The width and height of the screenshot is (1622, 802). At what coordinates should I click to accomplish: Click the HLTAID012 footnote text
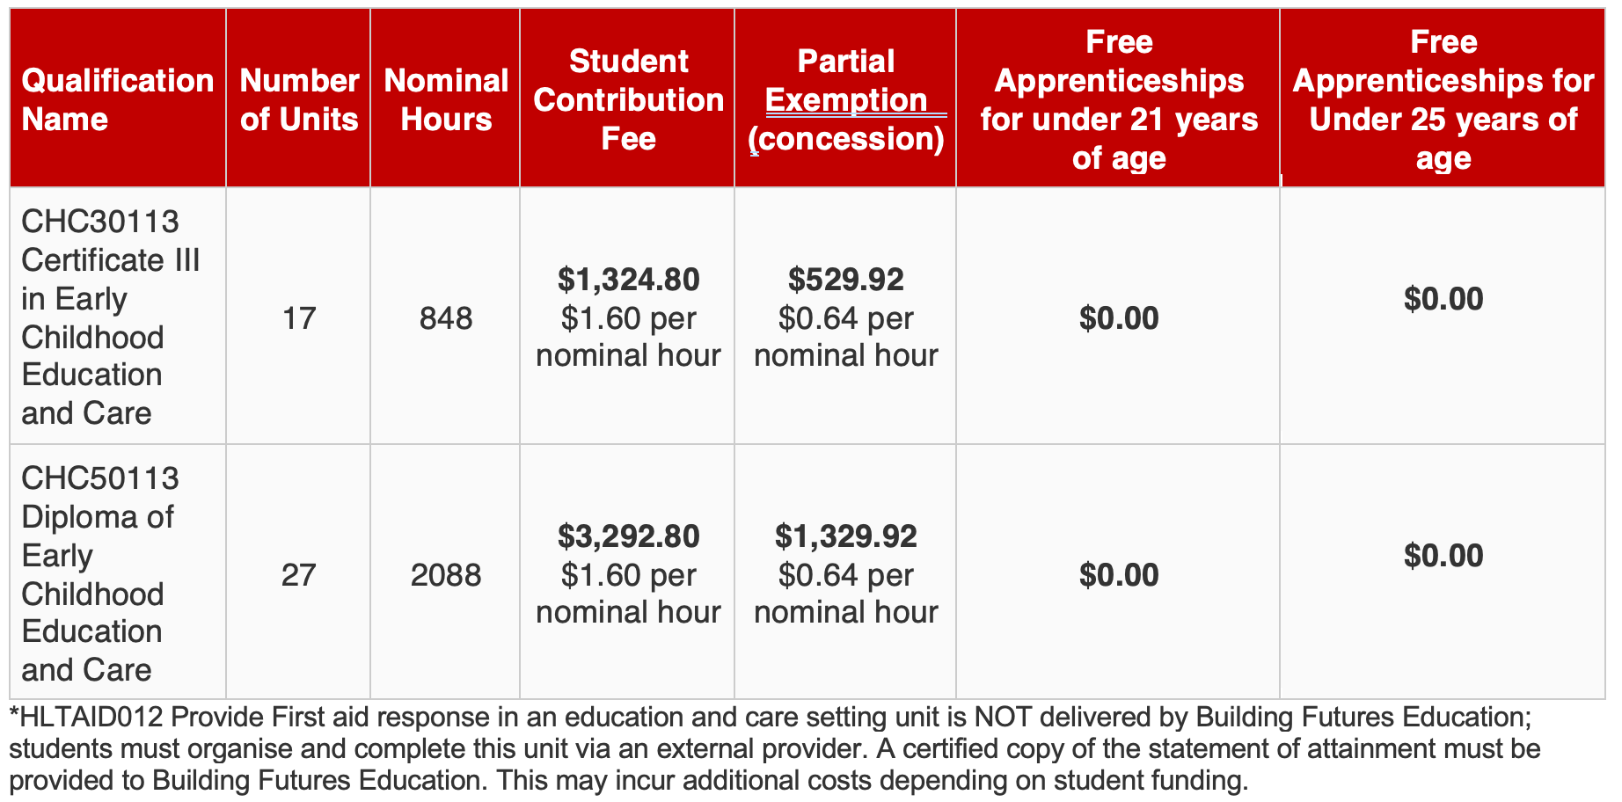click(x=774, y=748)
